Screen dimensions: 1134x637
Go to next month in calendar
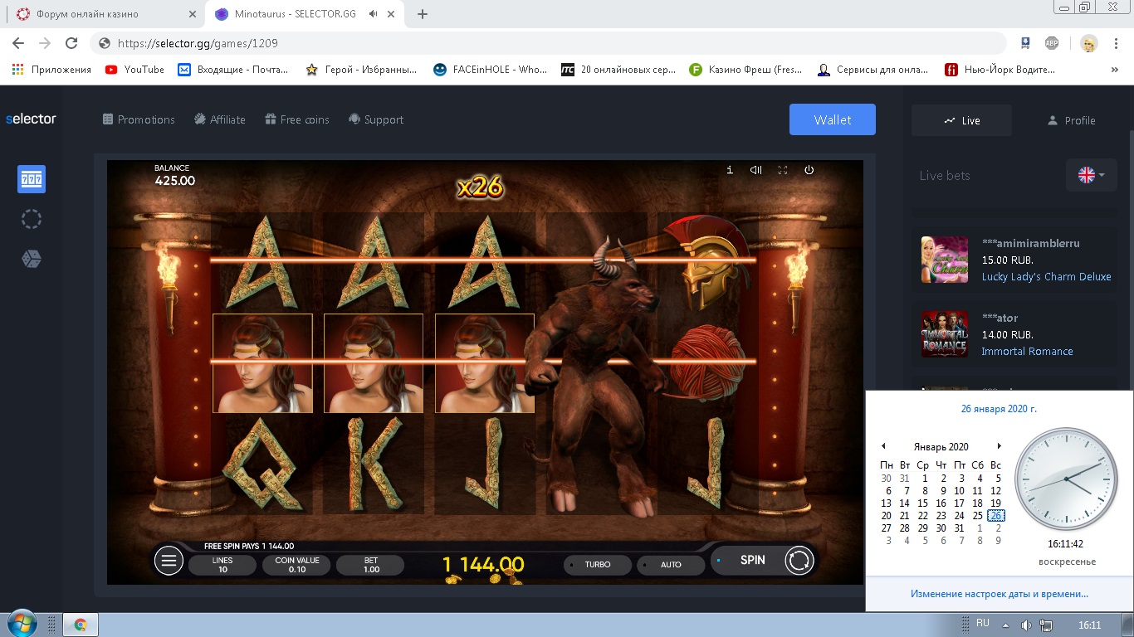[x=999, y=446]
